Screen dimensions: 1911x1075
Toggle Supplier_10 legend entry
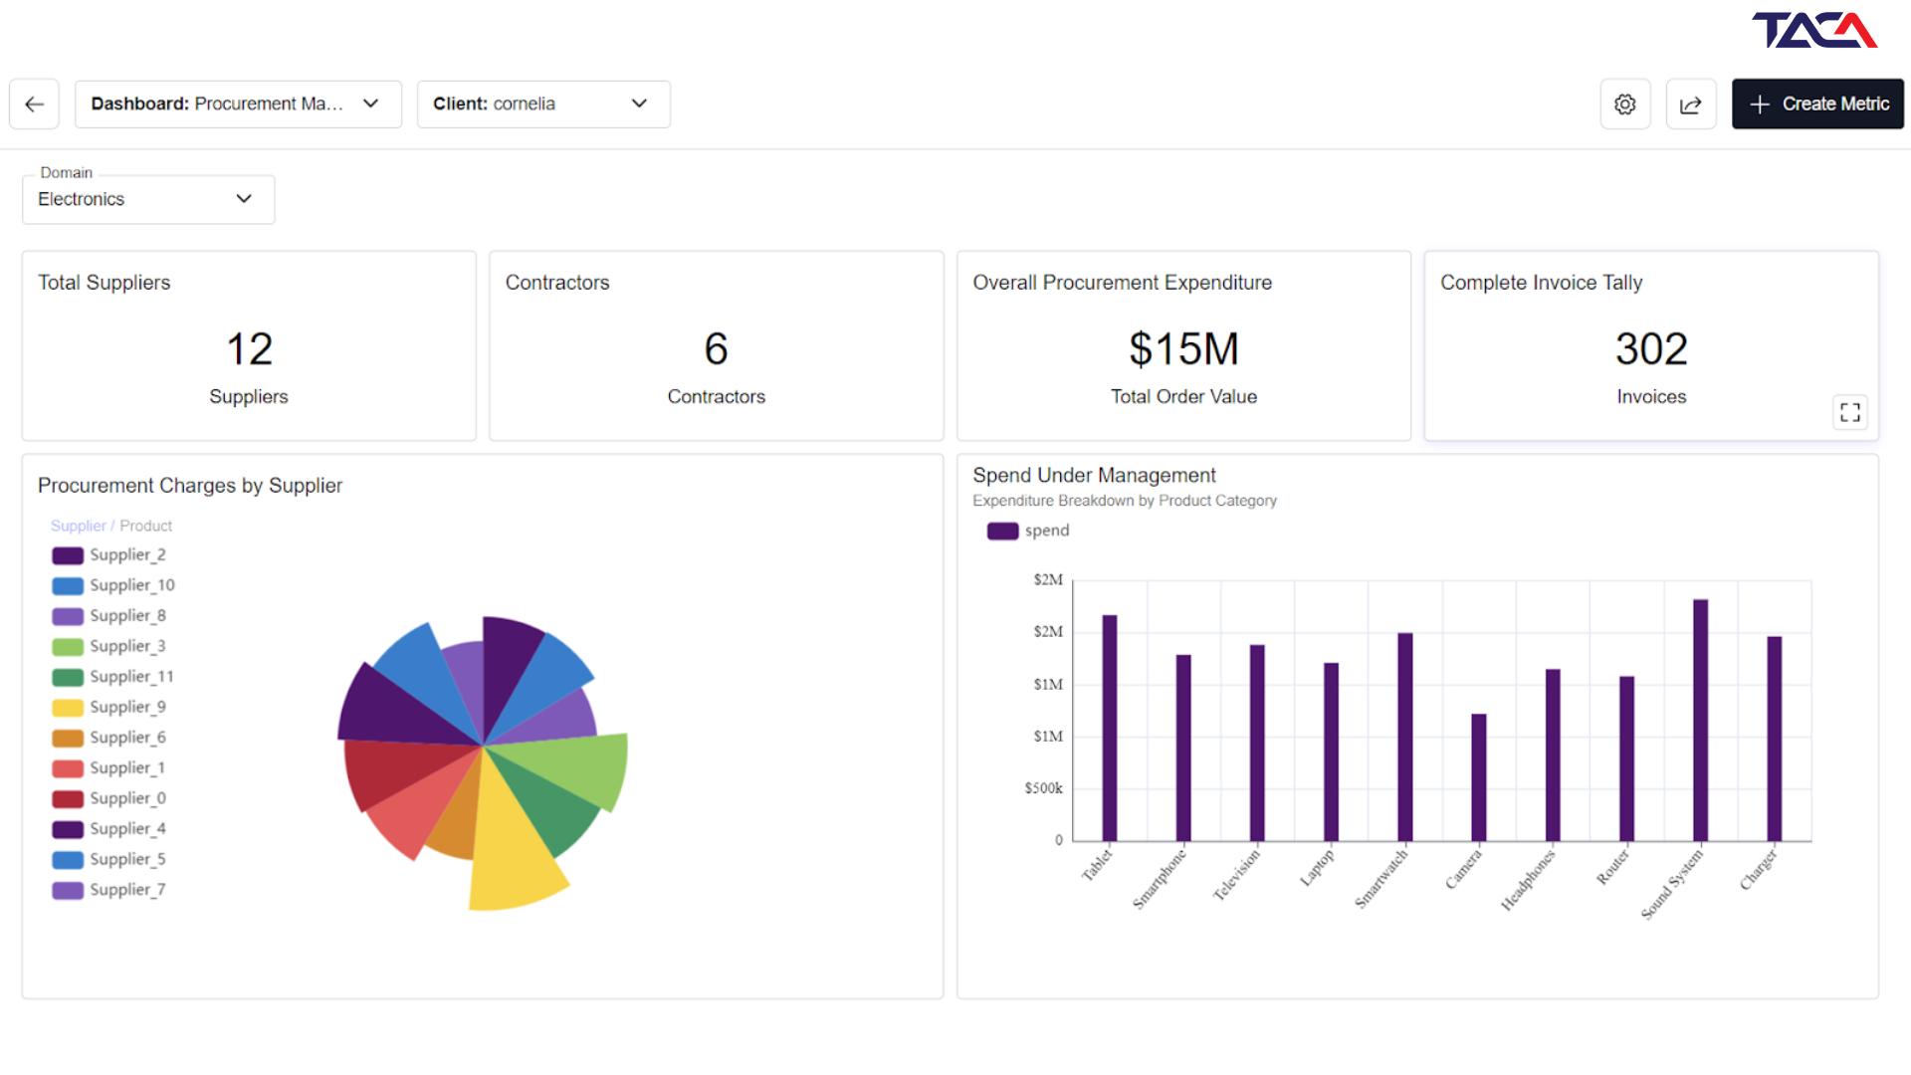tap(113, 585)
